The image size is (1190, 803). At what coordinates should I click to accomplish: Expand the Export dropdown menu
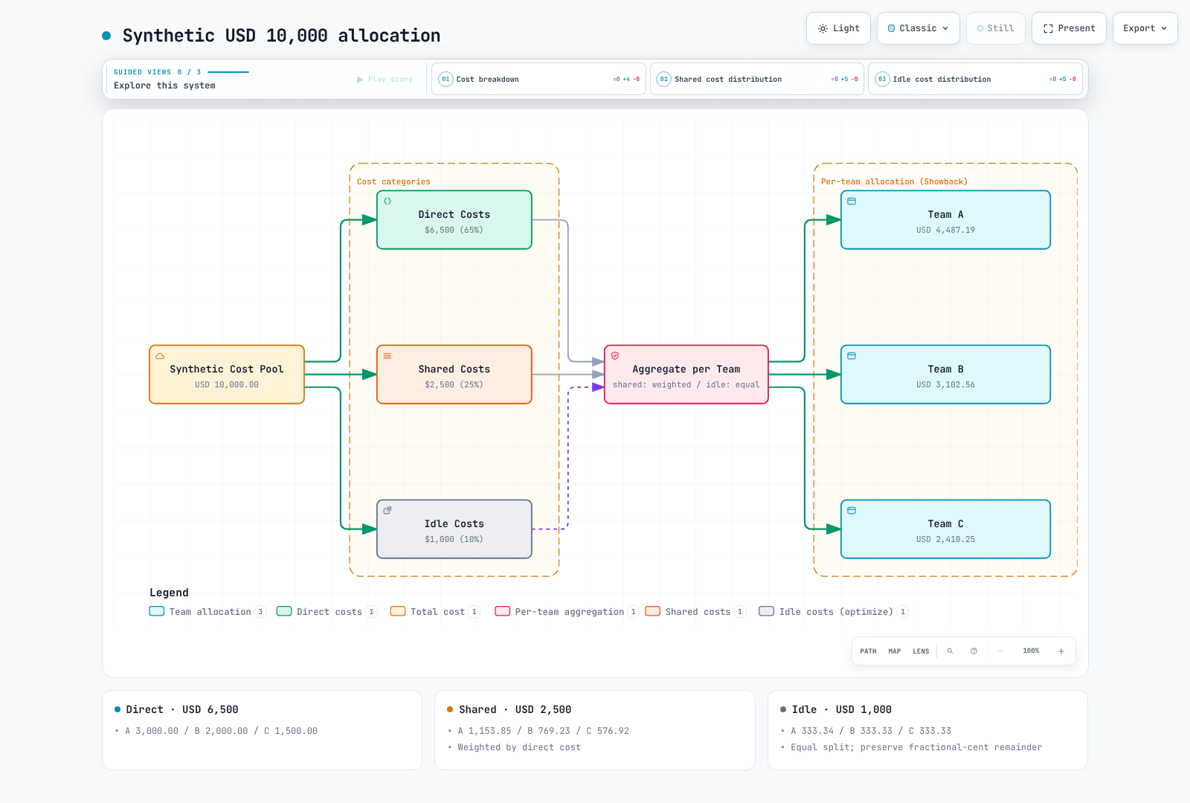point(1145,28)
